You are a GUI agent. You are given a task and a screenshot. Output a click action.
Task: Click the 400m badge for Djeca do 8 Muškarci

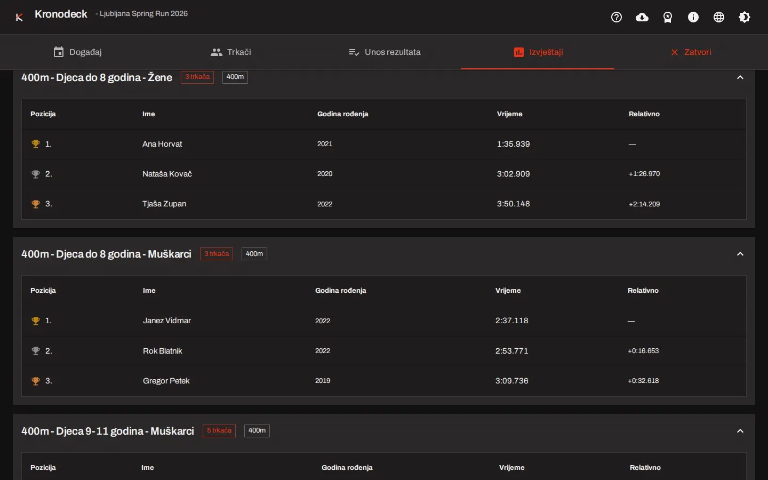(254, 254)
